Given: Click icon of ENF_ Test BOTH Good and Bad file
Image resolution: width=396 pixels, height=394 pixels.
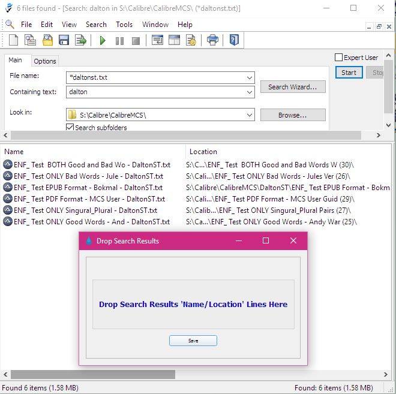Looking at the screenshot, I should (8, 164).
